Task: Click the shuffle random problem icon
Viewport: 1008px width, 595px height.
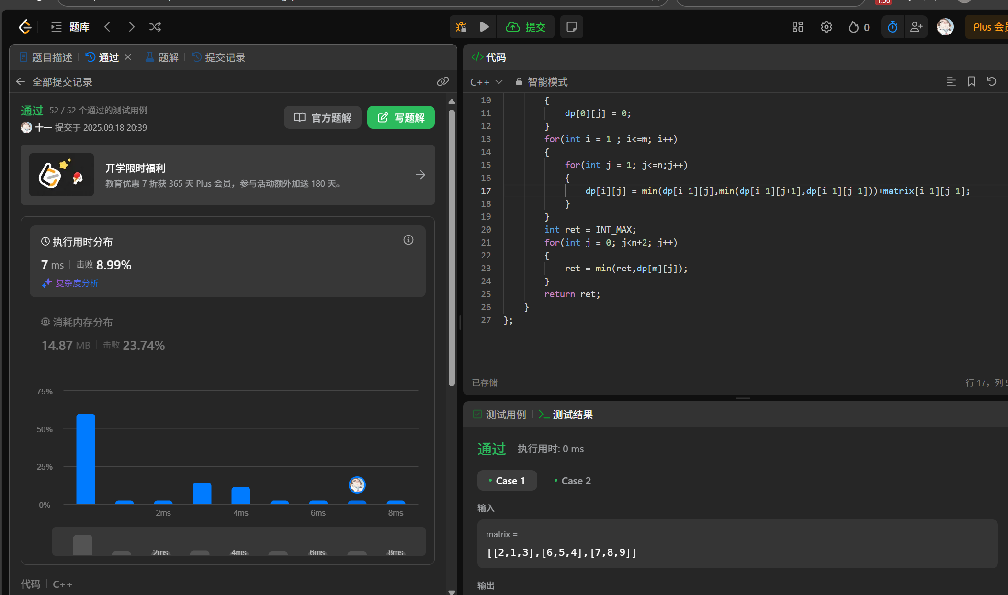Action: click(155, 27)
